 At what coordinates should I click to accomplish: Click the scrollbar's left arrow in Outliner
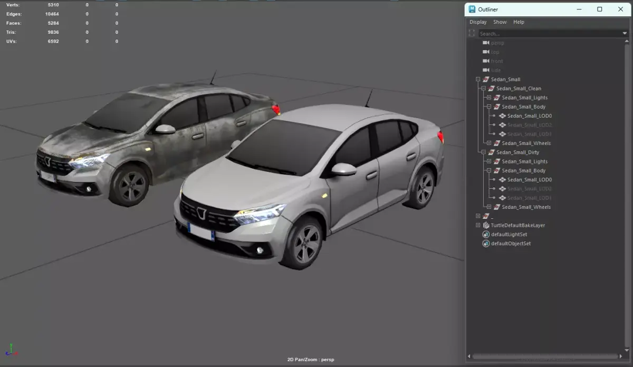[x=469, y=356]
